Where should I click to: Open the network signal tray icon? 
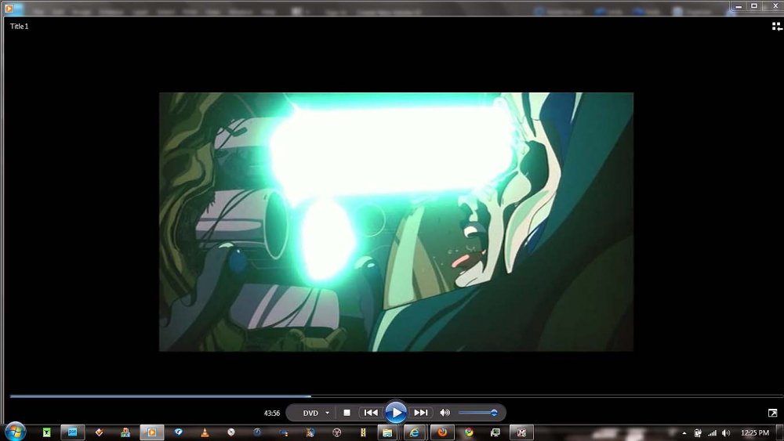pyautogui.click(x=712, y=433)
